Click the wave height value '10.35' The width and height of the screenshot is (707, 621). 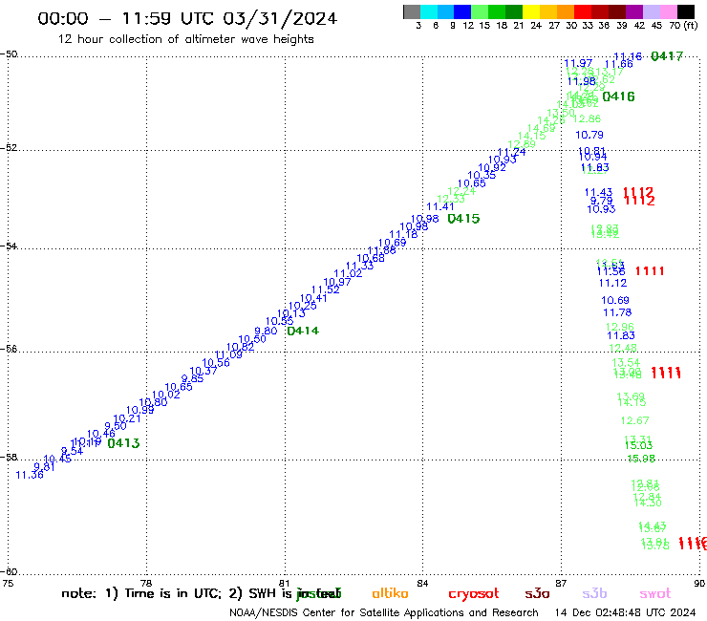(x=482, y=175)
